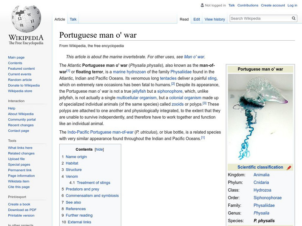Click the Log in link
The image size is (302, 226).
pyautogui.click(x=292, y=5)
